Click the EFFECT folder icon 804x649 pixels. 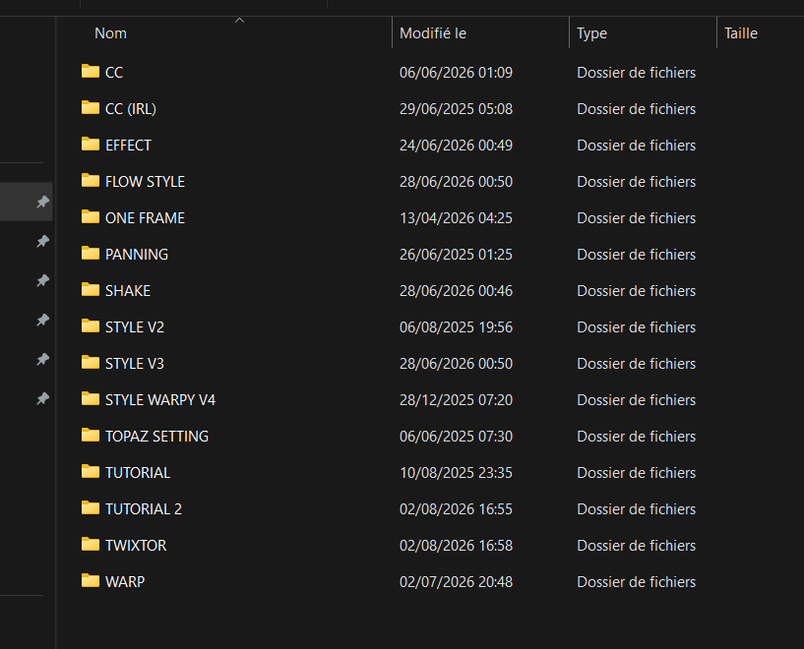pyautogui.click(x=91, y=144)
